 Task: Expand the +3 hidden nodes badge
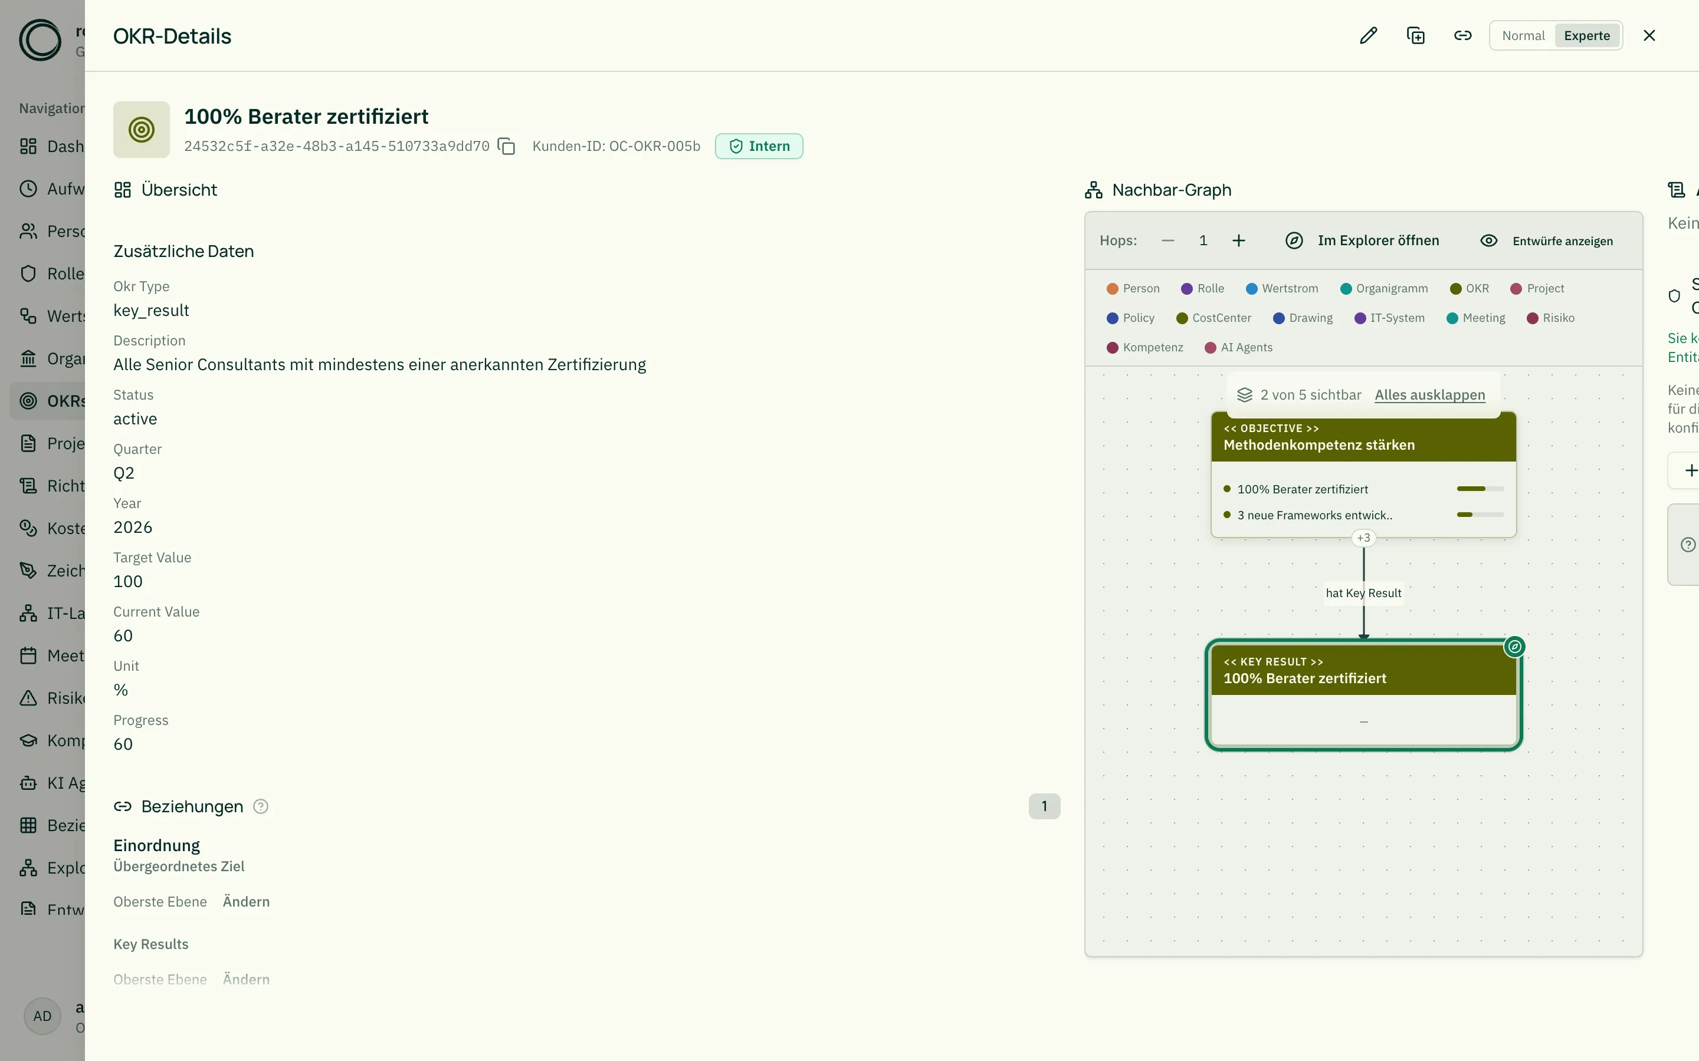coord(1363,538)
